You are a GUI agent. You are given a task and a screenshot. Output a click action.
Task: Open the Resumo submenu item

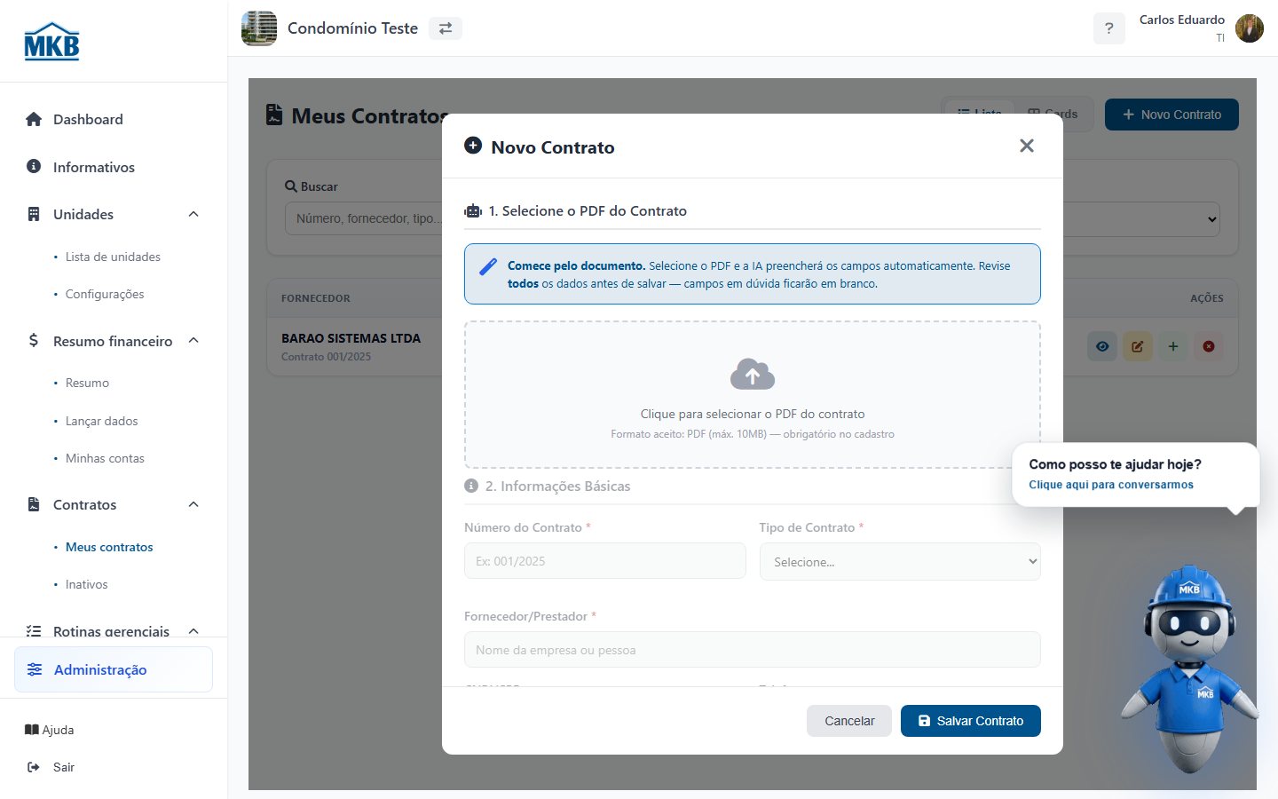tap(87, 383)
